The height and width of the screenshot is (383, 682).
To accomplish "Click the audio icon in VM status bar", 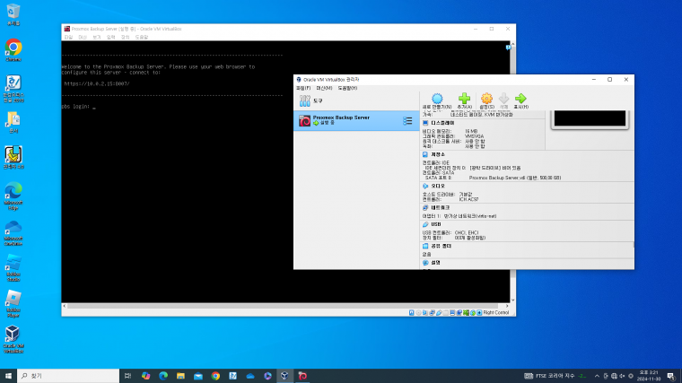I will coord(425,312).
